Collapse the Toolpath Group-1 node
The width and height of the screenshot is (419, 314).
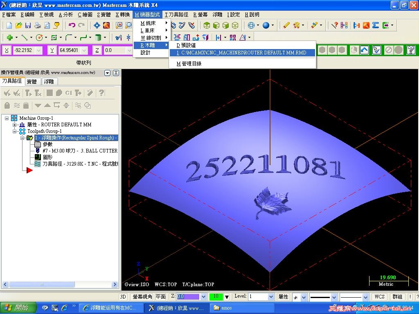point(14,131)
